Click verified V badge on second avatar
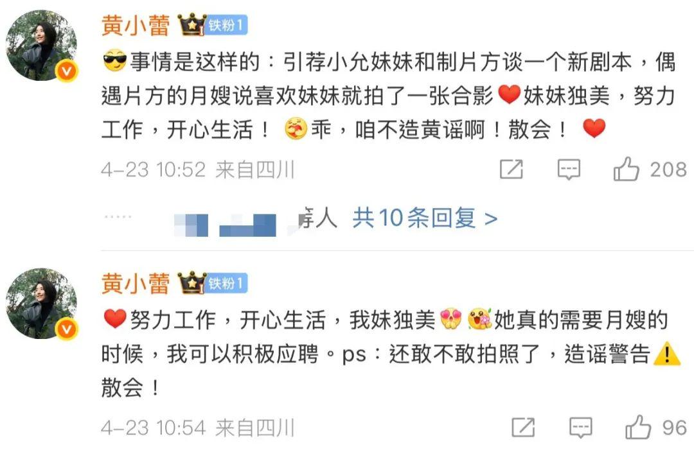694x452 pixels. (x=67, y=329)
